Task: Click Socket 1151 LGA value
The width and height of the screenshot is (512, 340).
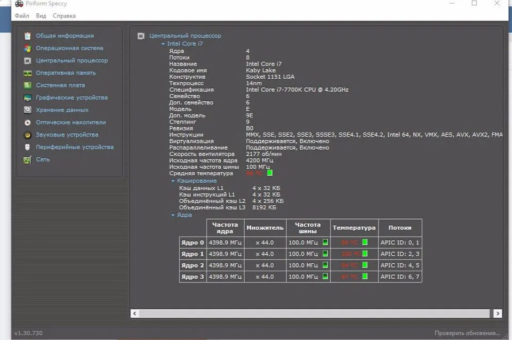Action: 270,77
